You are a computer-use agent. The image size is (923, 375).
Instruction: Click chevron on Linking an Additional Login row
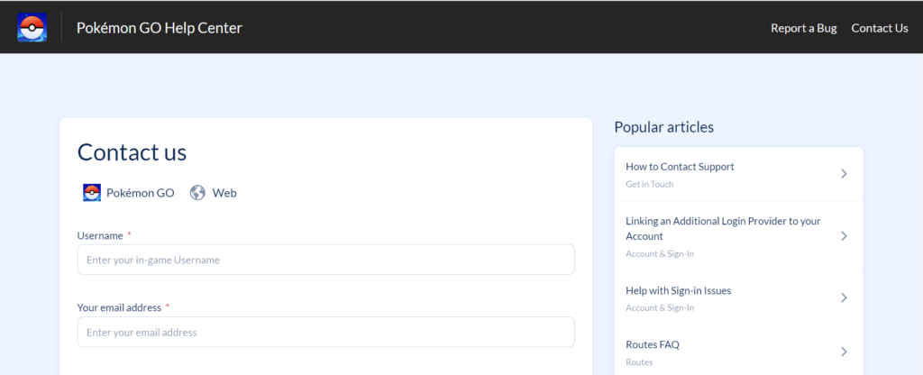pyautogui.click(x=844, y=236)
